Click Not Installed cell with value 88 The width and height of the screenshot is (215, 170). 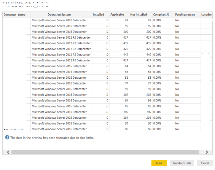pyautogui.click(x=141, y=129)
